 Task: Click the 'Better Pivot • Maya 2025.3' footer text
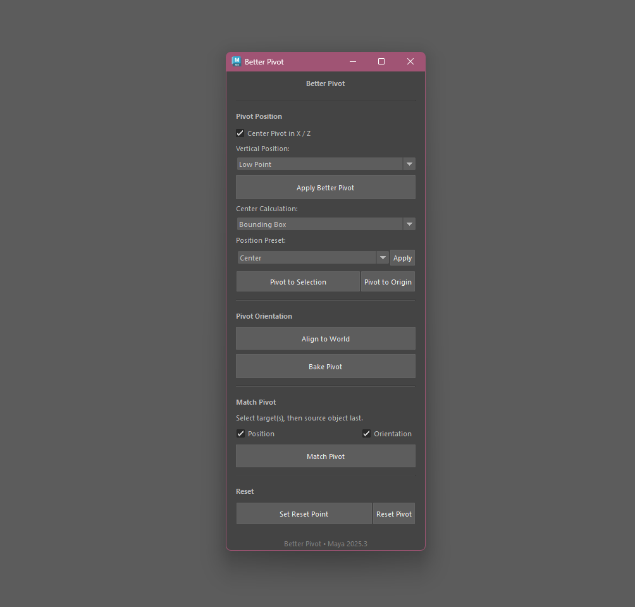(326, 544)
